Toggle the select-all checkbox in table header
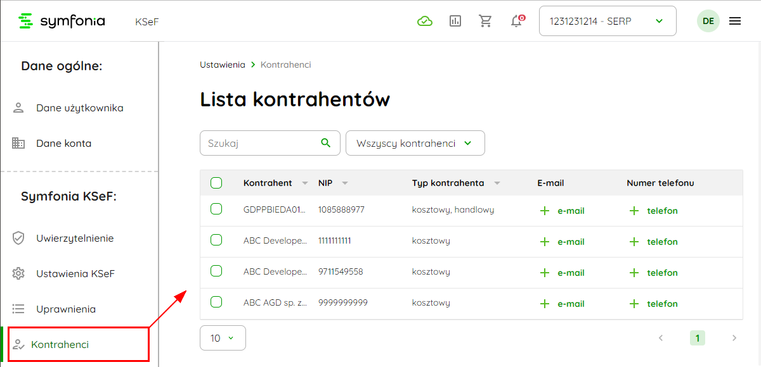The image size is (761, 367). point(216,183)
